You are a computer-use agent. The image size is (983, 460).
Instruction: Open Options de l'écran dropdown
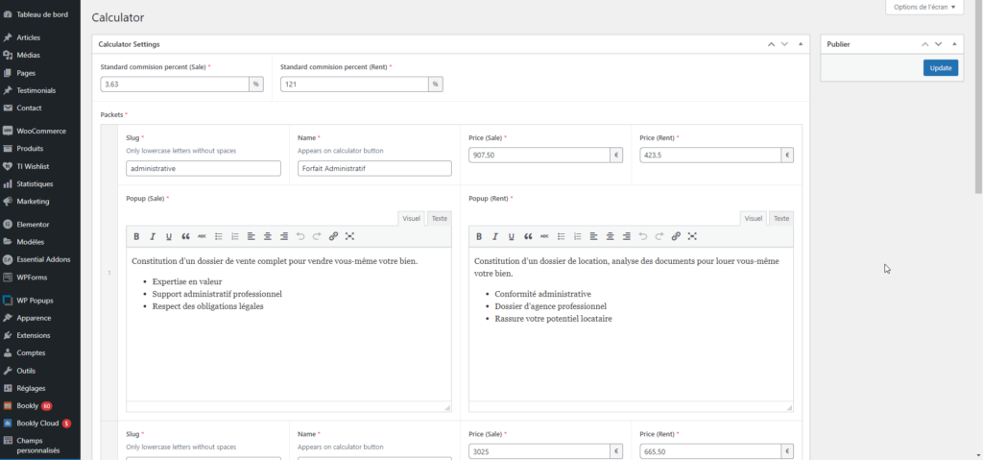point(924,8)
